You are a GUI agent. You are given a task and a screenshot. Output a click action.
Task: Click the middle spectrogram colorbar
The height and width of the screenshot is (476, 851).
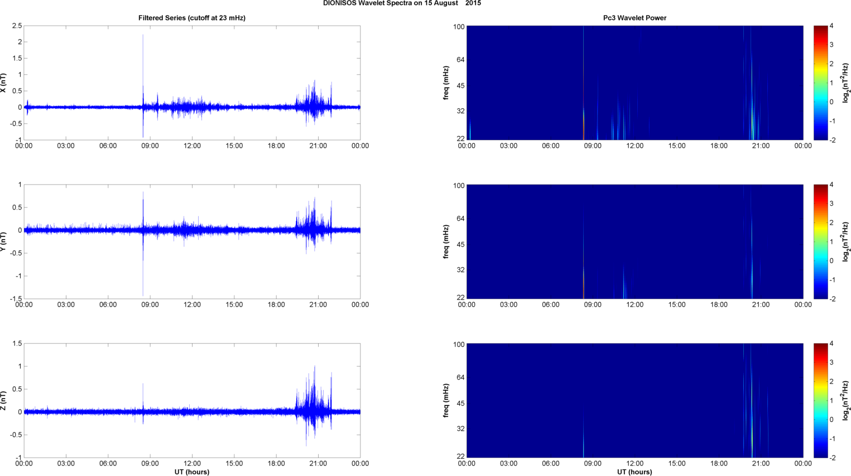pyautogui.click(x=820, y=241)
